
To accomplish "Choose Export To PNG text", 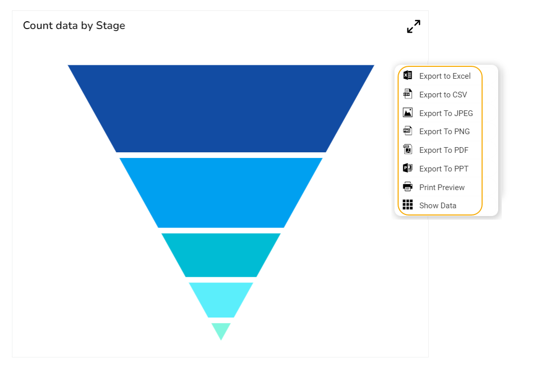I will (444, 132).
